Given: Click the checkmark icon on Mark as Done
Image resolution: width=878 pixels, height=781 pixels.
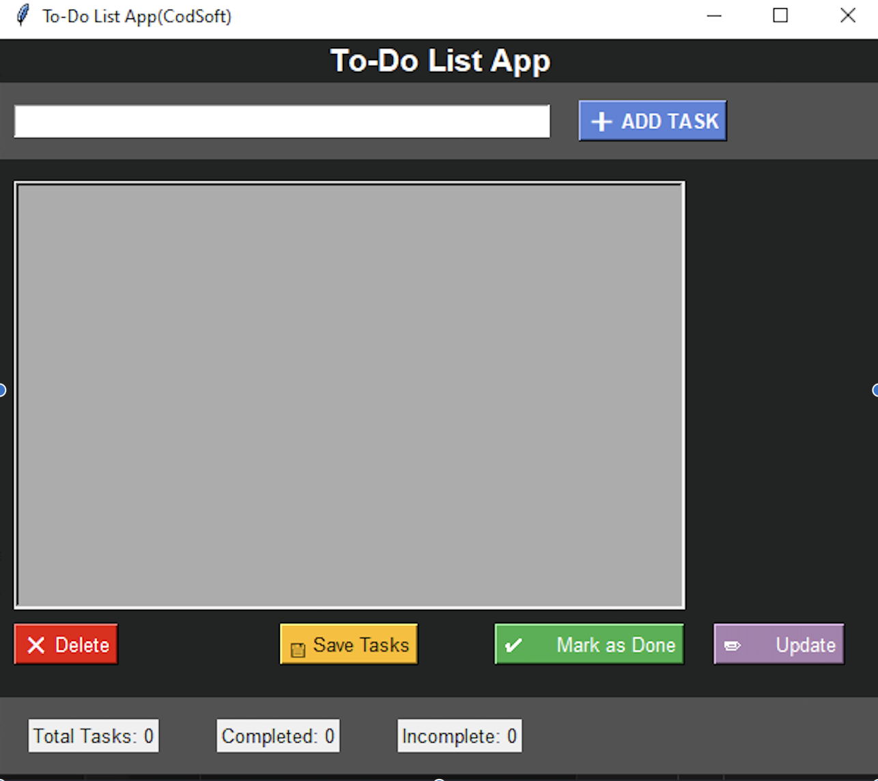Looking at the screenshot, I should tap(513, 645).
